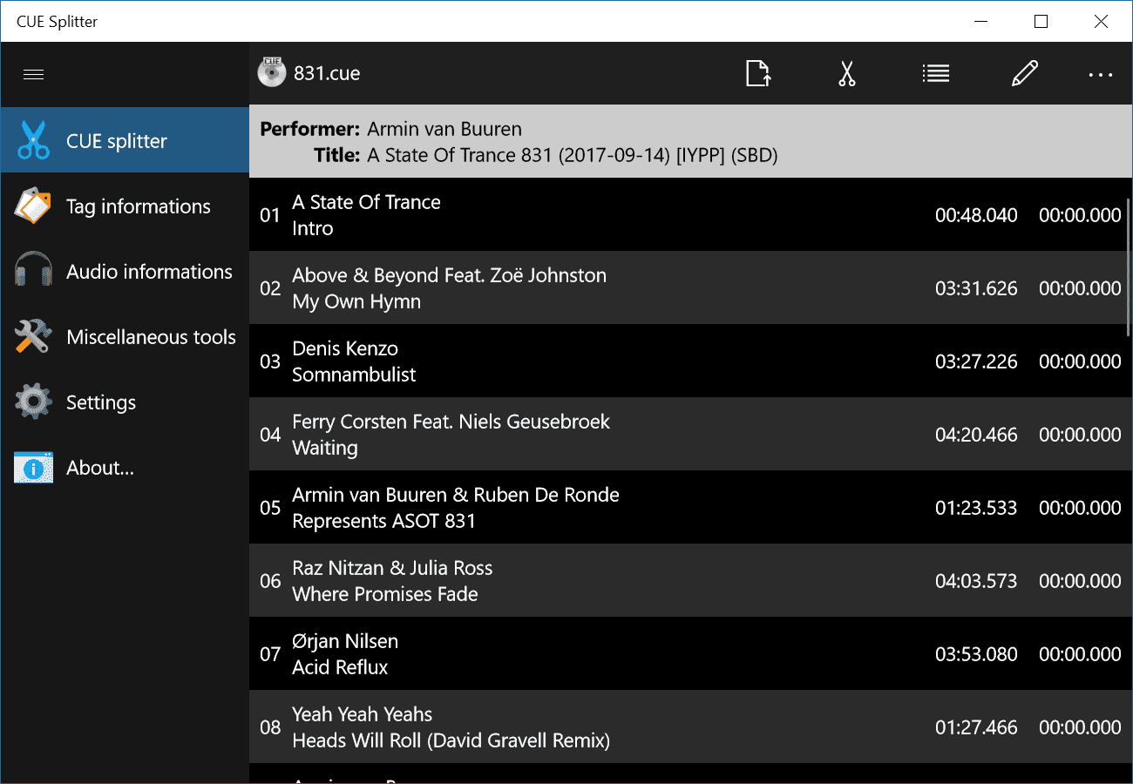Select track 07 Acid Reflux
This screenshot has height=784, width=1133.
point(691,654)
